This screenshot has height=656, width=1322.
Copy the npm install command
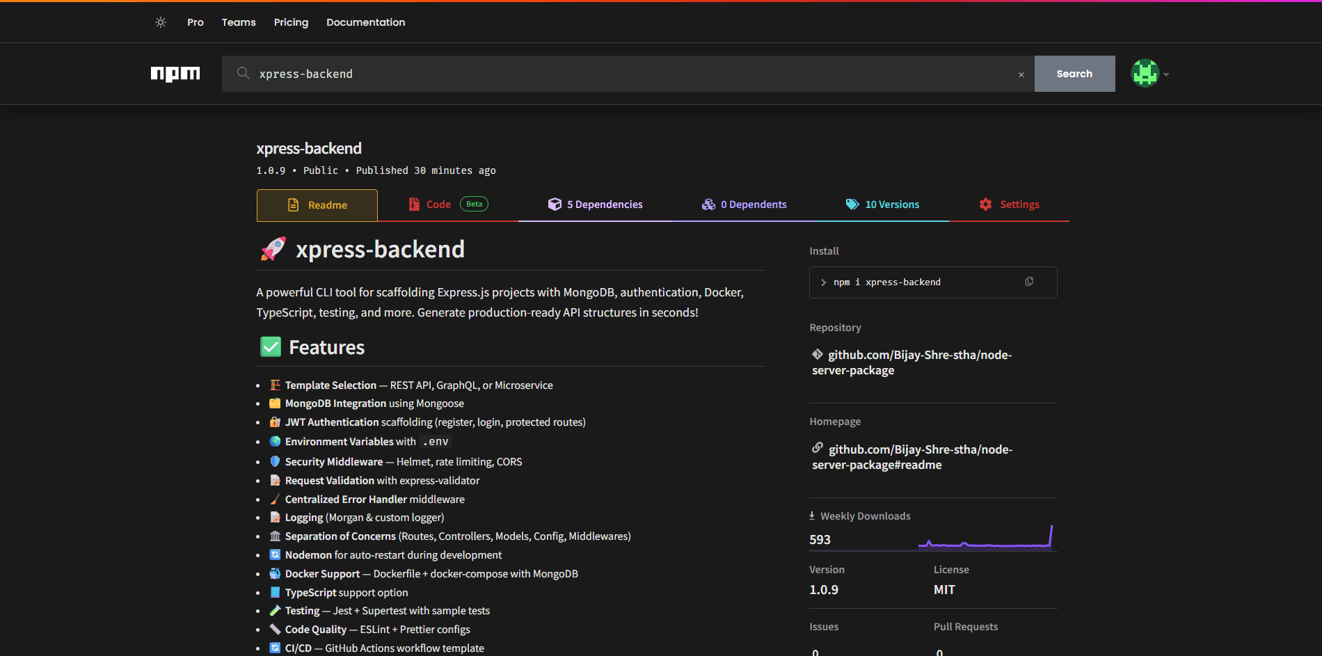[1029, 282]
